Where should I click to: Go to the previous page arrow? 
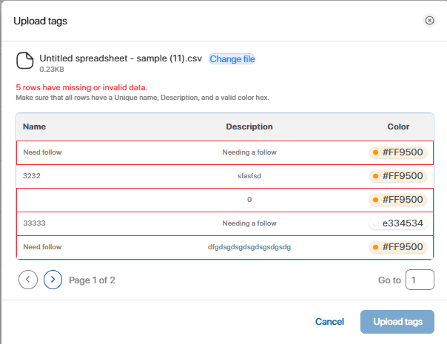pyautogui.click(x=28, y=280)
